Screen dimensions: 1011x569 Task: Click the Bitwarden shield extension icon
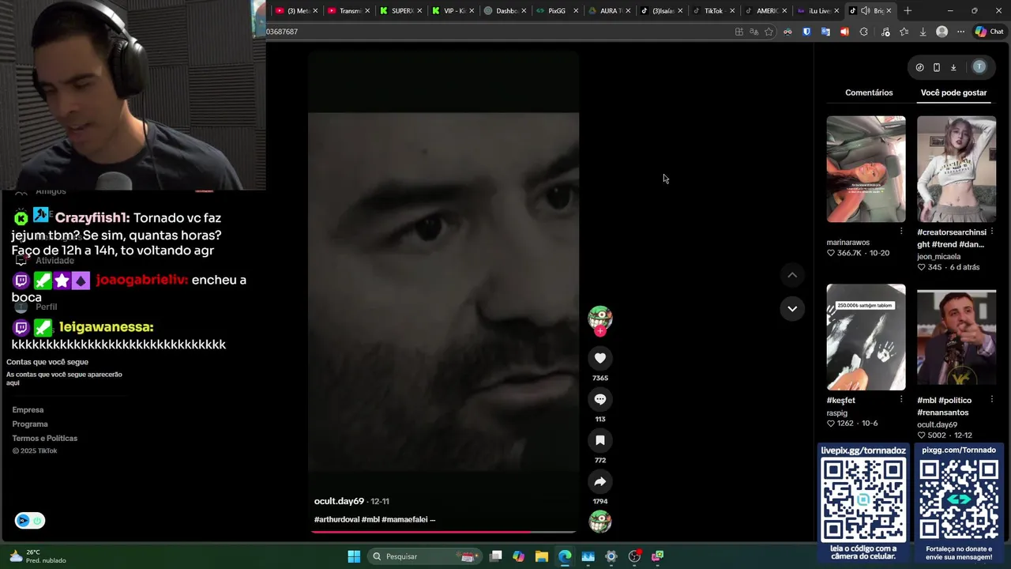pyautogui.click(x=806, y=32)
